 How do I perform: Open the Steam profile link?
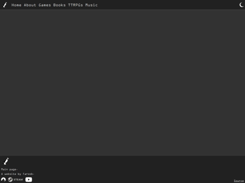point(15,179)
